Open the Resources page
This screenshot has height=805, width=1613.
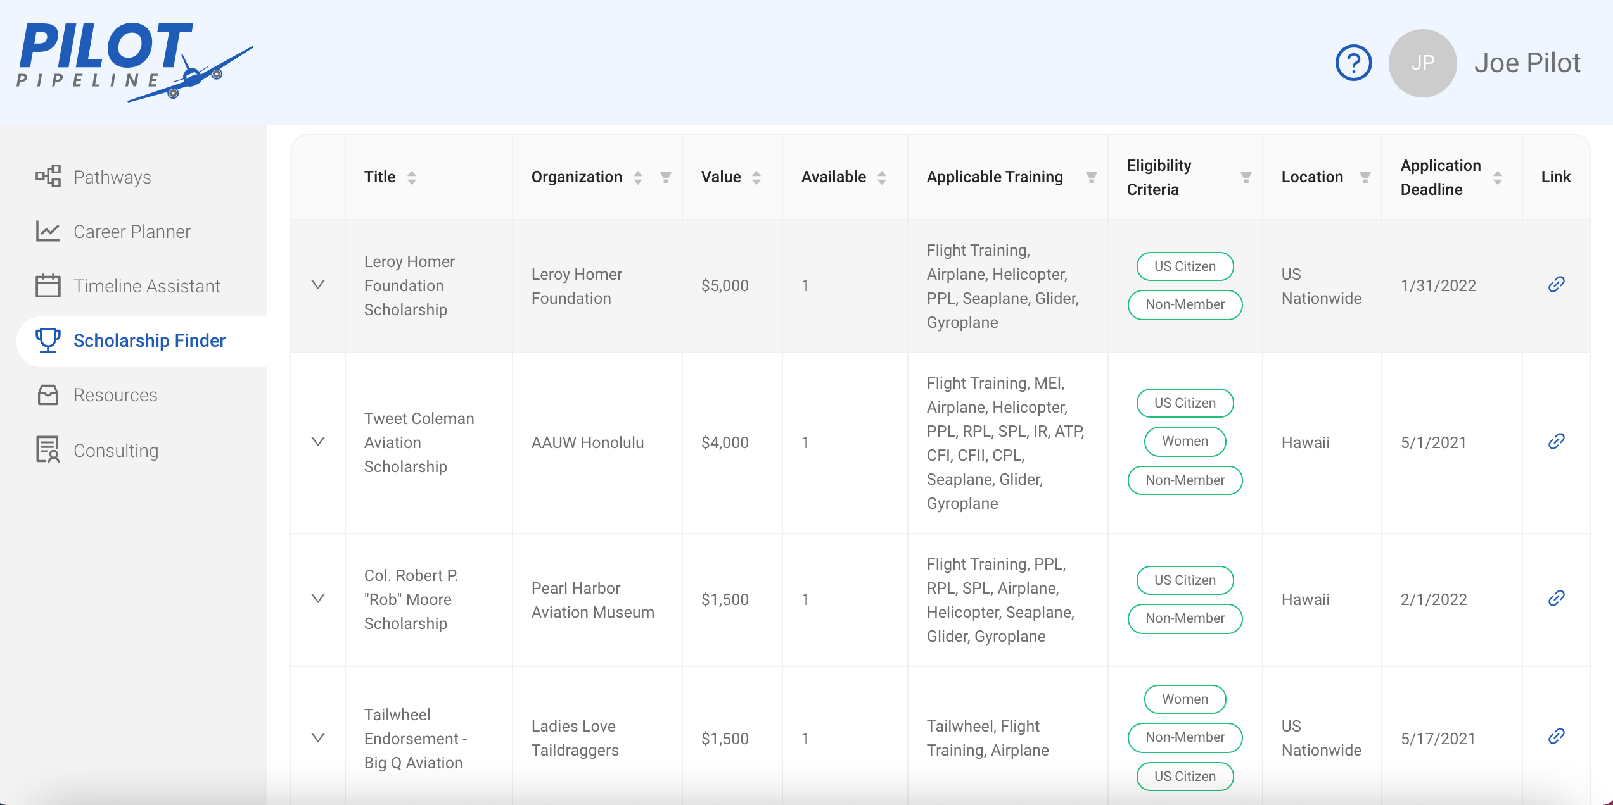(115, 395)
